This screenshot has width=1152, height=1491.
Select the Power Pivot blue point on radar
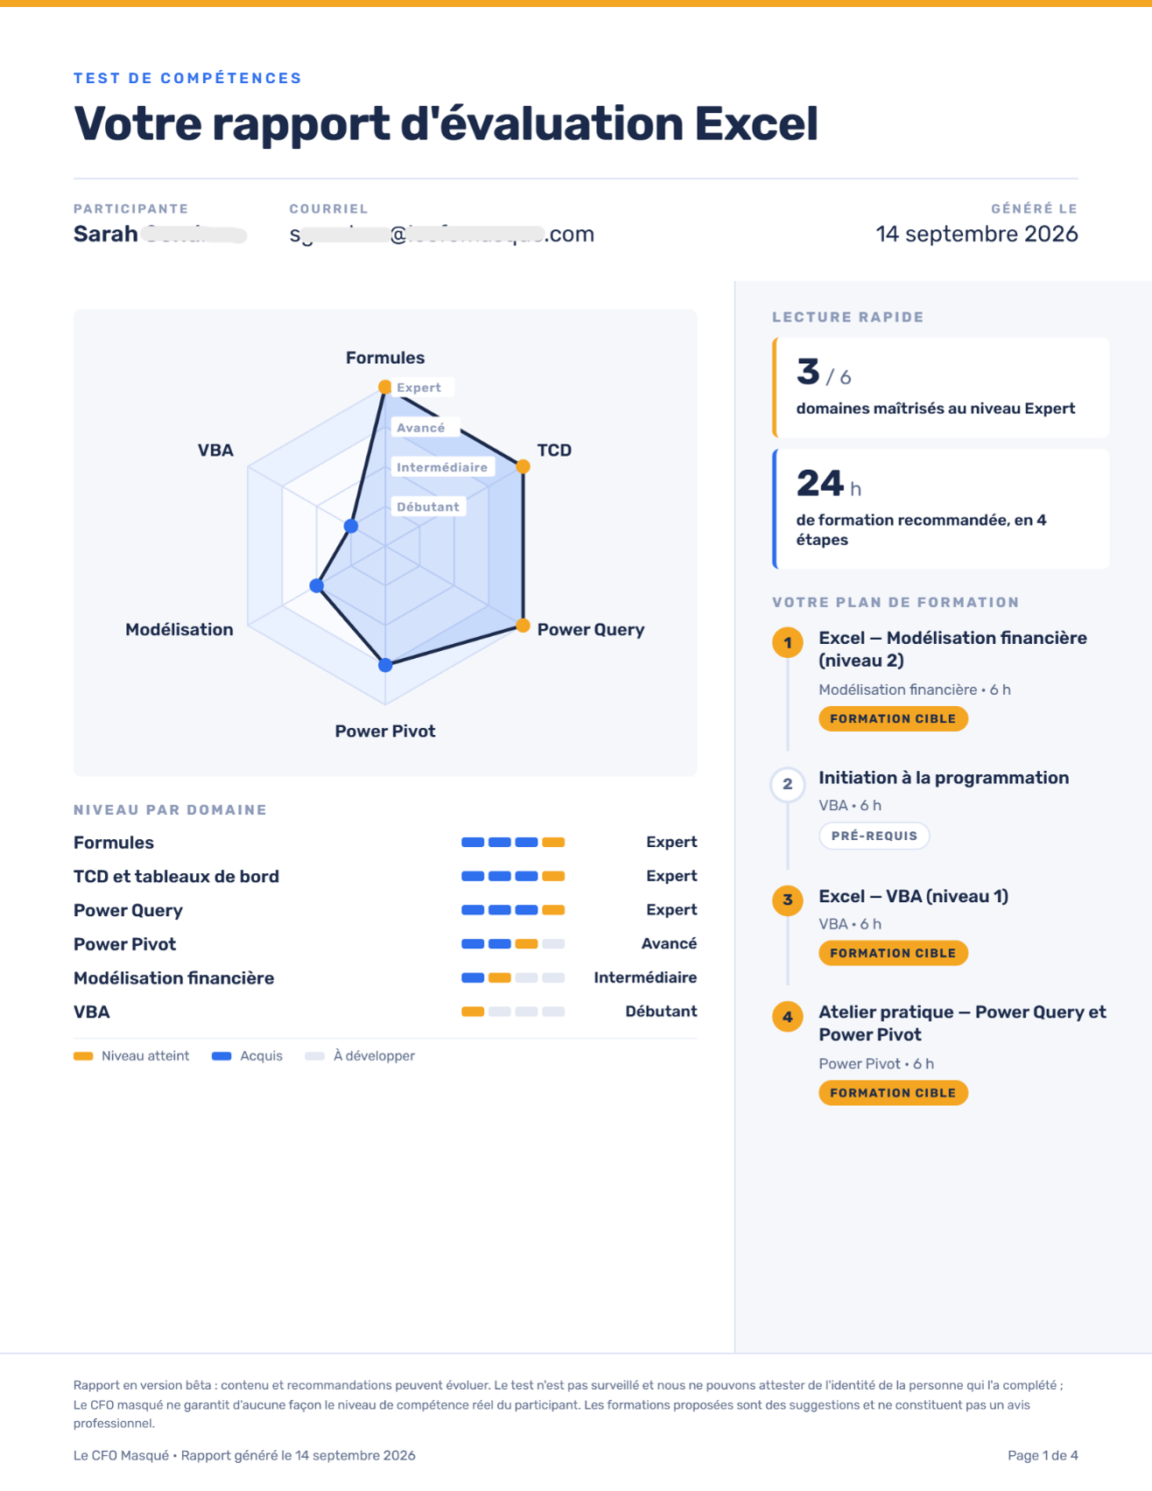pos(385,666)
